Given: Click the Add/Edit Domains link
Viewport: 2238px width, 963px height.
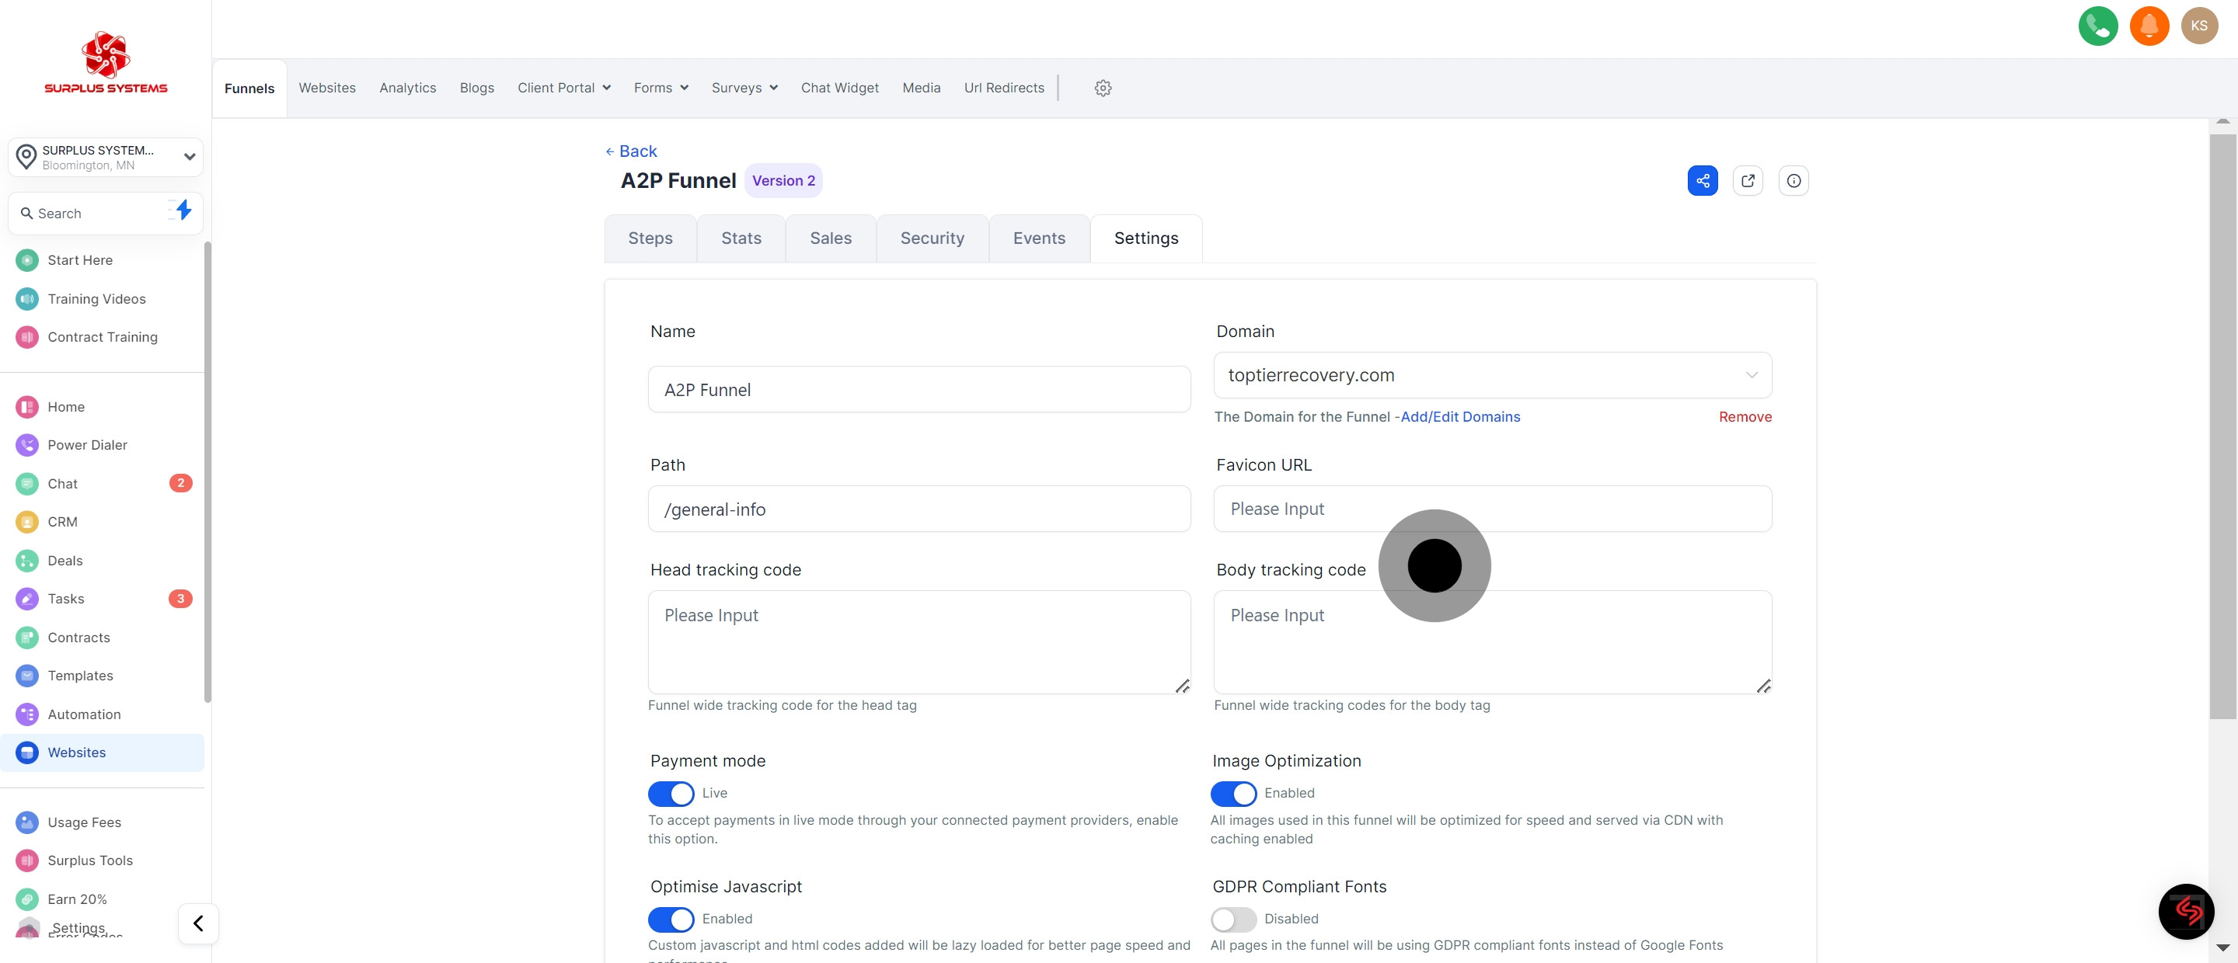Looking at the screenshot, I should (x=1459, y=417).
